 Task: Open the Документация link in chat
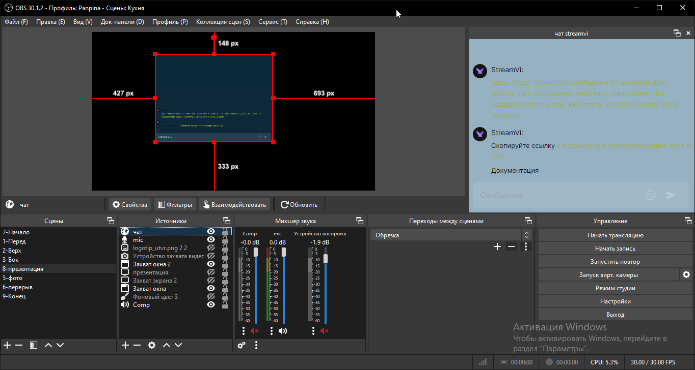515,171
